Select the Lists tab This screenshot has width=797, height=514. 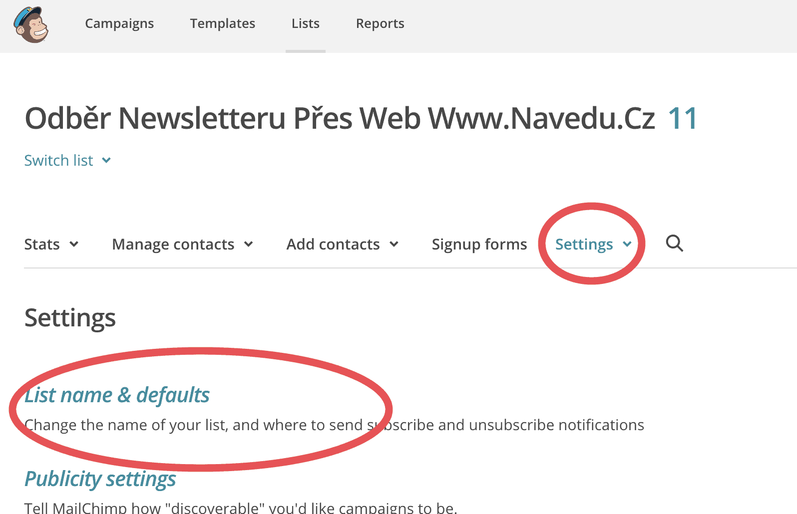306,23
